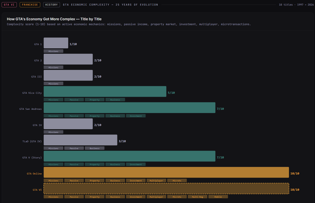The height and width of the screenshot is (203, 315).
Task: Click GTA Online's Microtx chip
Action: pyautogui.click(x=177, y=181)
